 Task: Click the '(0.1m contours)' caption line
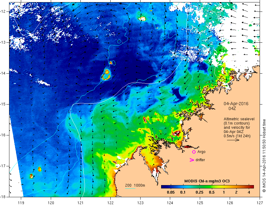coord(237,123)
